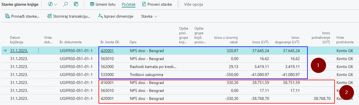Viewport: 359px width, 105px height.
Task: Open the analysis view layout icon
Action: 76,4
